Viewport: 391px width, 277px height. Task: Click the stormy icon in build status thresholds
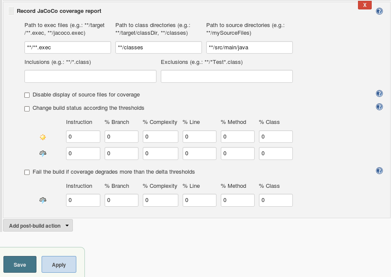click(x=42, y=154)
